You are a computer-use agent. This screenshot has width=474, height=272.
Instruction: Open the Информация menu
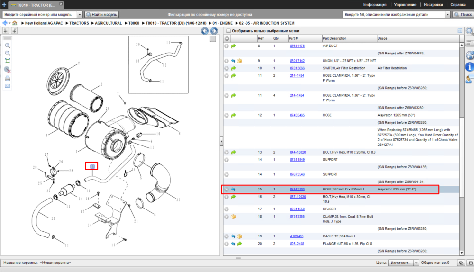374,5
